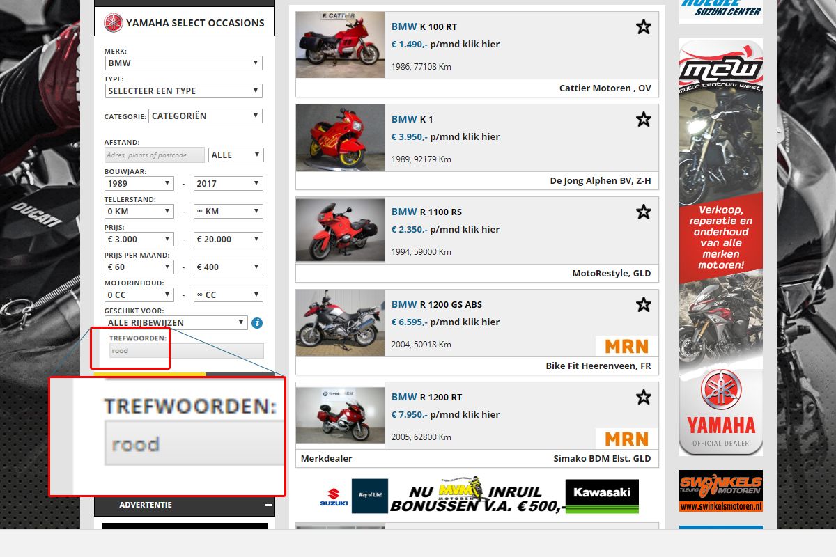Image resolution: width=836 pixels, height=557 pixels.
Task: Collapse the Advertentie panel minus icon
Action: click(268, 505)
